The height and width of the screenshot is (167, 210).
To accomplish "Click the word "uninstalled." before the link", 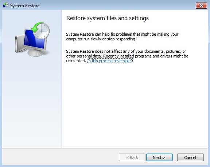I will pyautogui.click(x=76, y=61).
